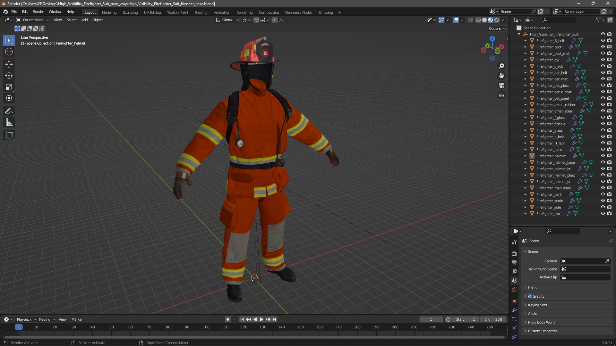The height and width of the screenshot is (346, 616).
Task: Select the Move tool
Action: click(9, 64)
